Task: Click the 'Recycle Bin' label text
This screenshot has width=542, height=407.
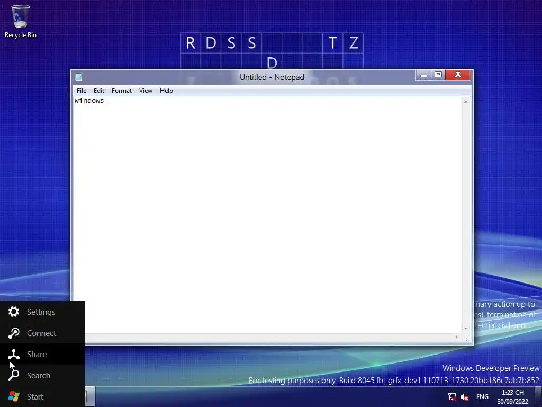Action: click(21, 35)
